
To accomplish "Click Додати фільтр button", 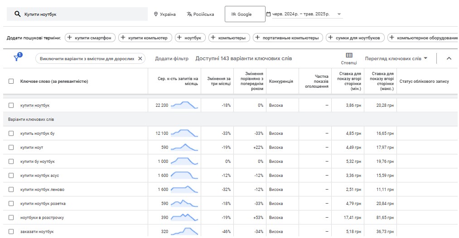I will pyautogui.click(x=172, y=58).
